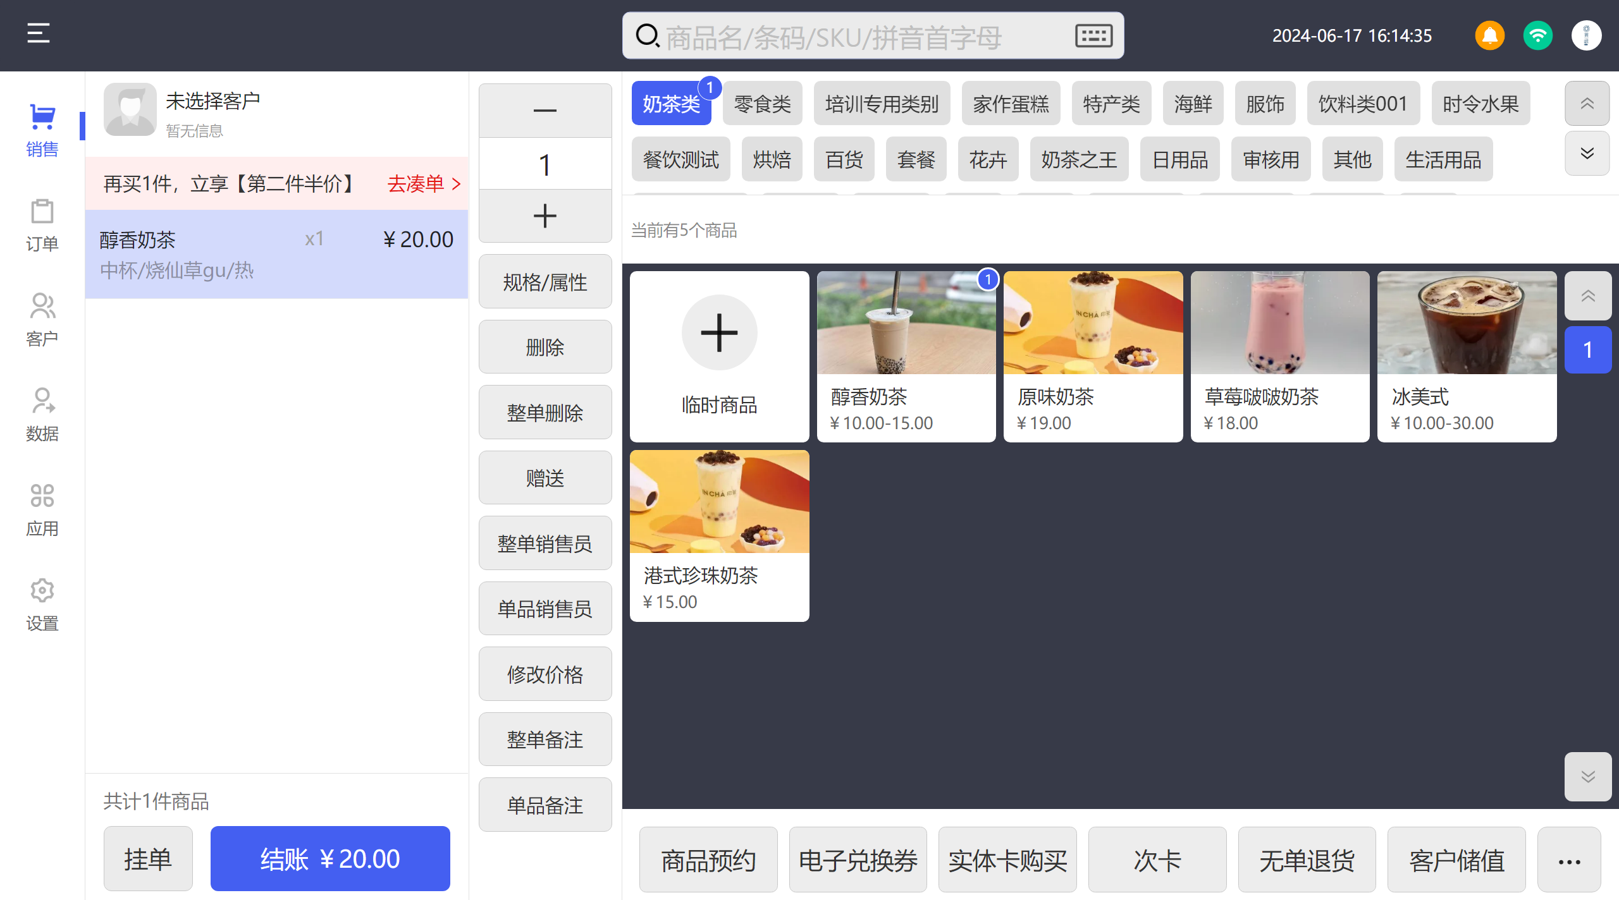Add 原味奶茶 product card
The width and height of the screenshot is (1619, 900).
point(1093,356)
